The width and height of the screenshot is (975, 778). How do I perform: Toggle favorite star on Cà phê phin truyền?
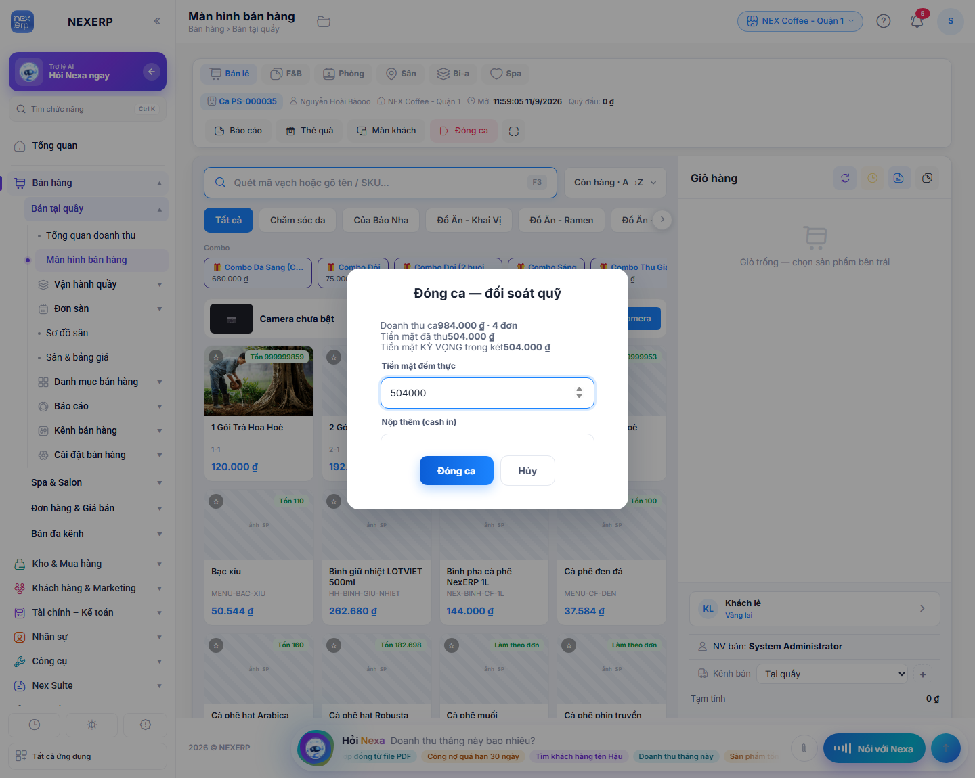coord(569,645)
